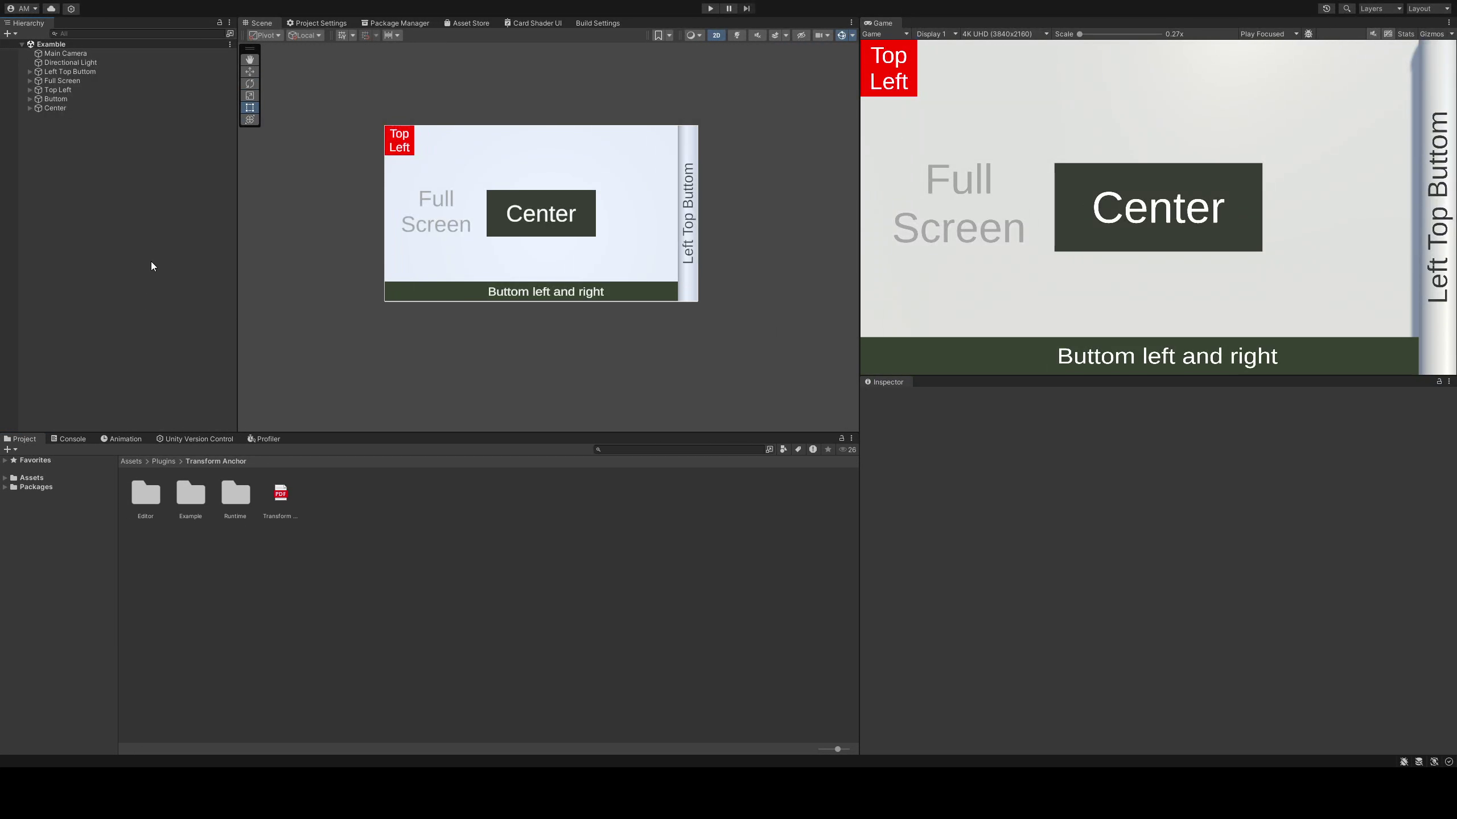
Task: Click the Project panel log-entries info icon
Action: click(x=813, y=449)
